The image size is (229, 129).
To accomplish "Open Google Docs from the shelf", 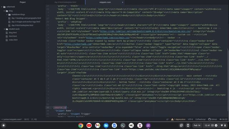I will click(x=114, y=125).
